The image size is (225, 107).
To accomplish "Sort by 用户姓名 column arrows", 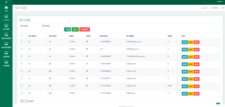I will click(x=56, y=36).
